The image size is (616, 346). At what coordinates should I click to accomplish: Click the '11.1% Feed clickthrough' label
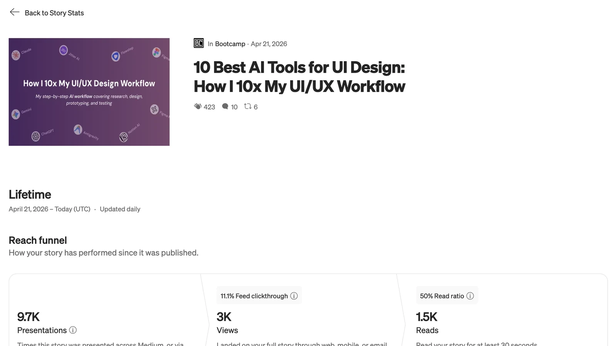point(254,296)
